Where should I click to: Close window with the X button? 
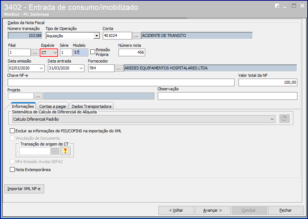click(302, 6)
